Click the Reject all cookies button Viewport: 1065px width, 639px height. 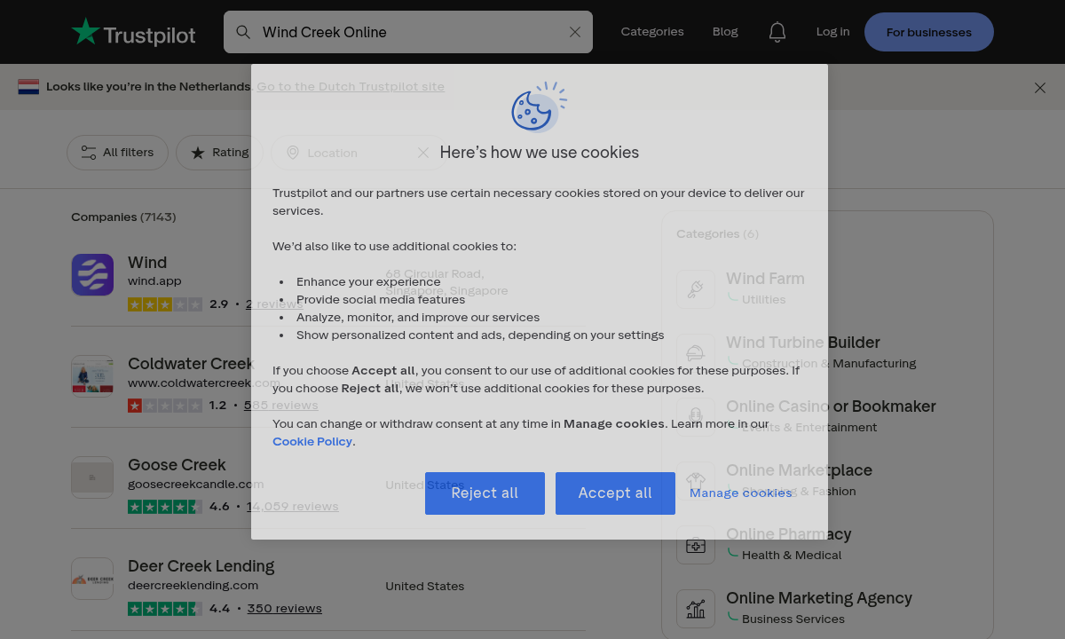point(485,493)
